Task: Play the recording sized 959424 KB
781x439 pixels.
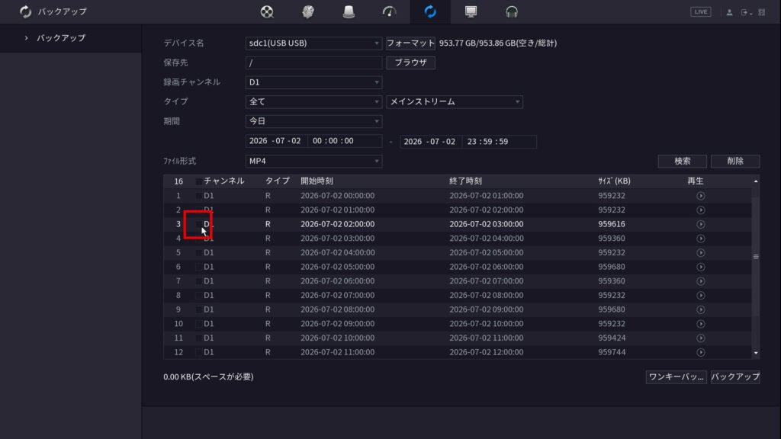Action: [700, 338]
